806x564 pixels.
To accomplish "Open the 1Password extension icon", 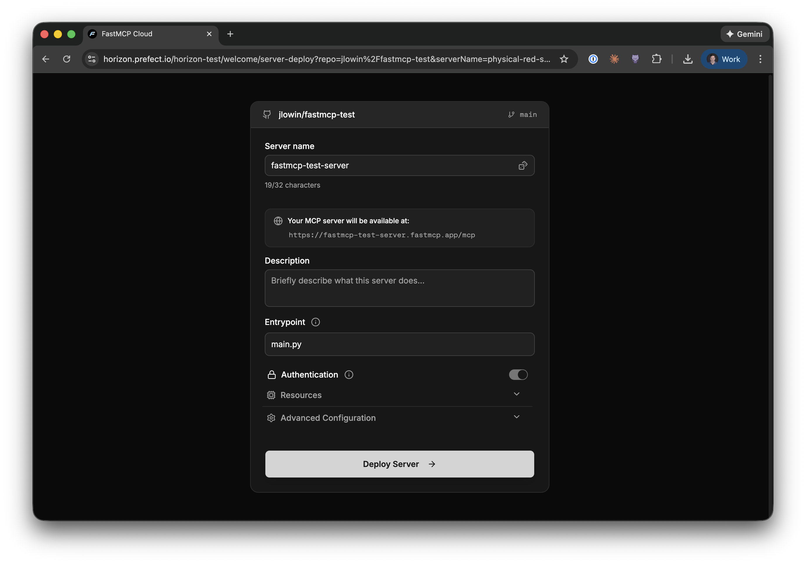I will 593,59.
